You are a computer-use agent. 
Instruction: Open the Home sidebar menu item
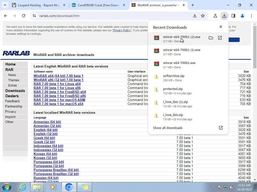[10, 64]
